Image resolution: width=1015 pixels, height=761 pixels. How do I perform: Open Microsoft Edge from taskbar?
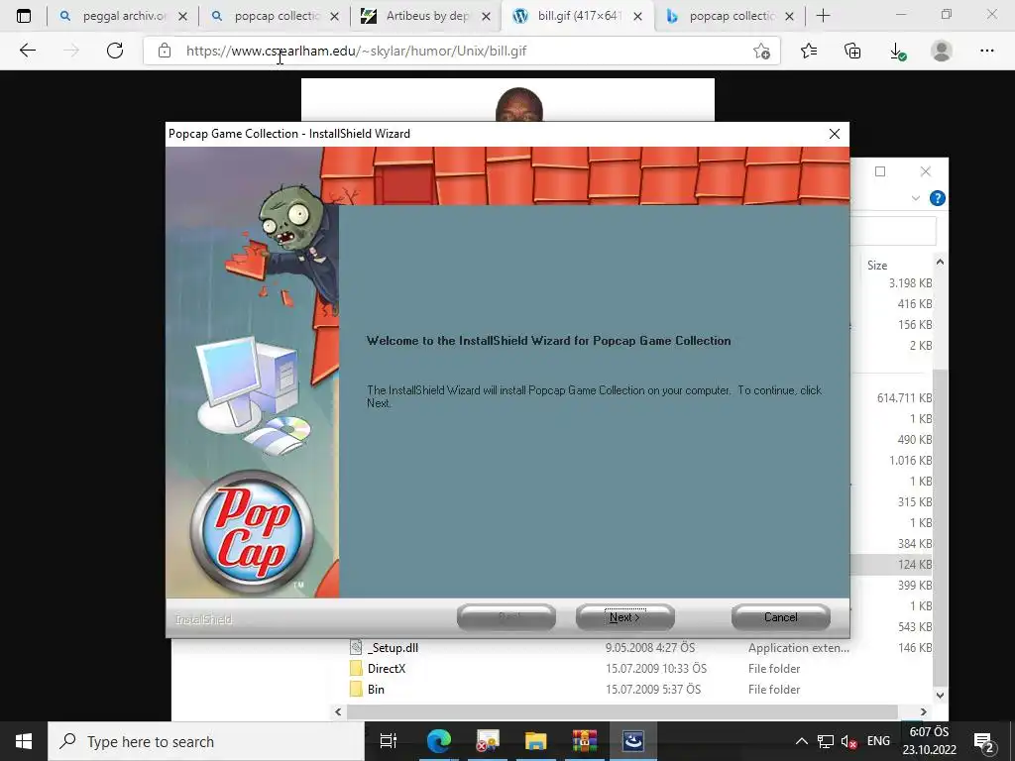coord(439,741)
